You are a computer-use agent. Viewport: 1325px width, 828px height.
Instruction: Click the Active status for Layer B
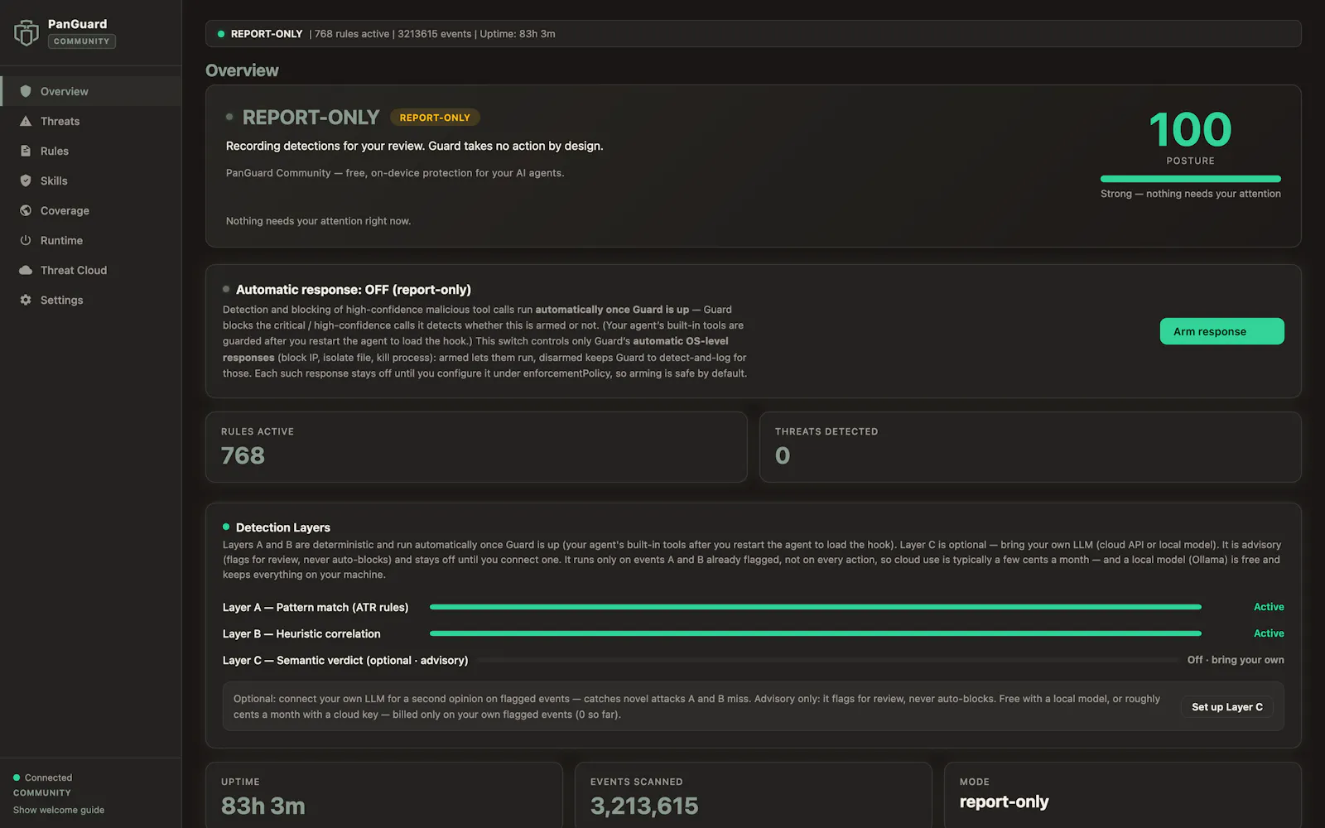tap(1269, 633)
